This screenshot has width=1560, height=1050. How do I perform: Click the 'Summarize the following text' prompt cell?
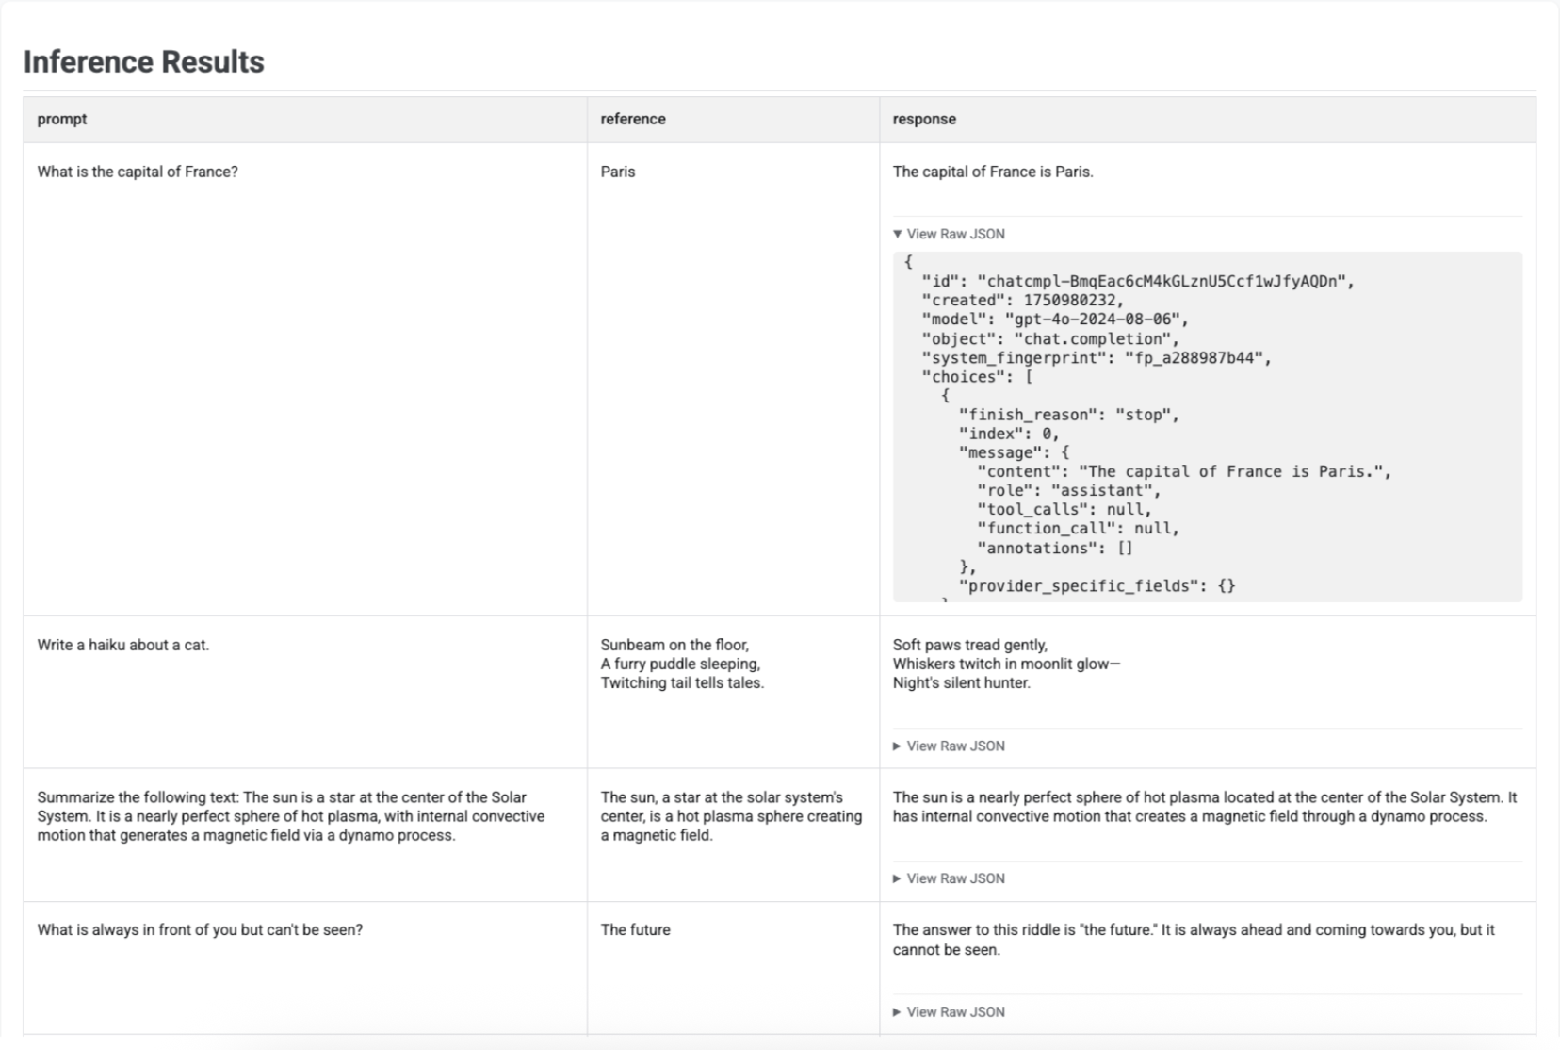click(291, 816)
